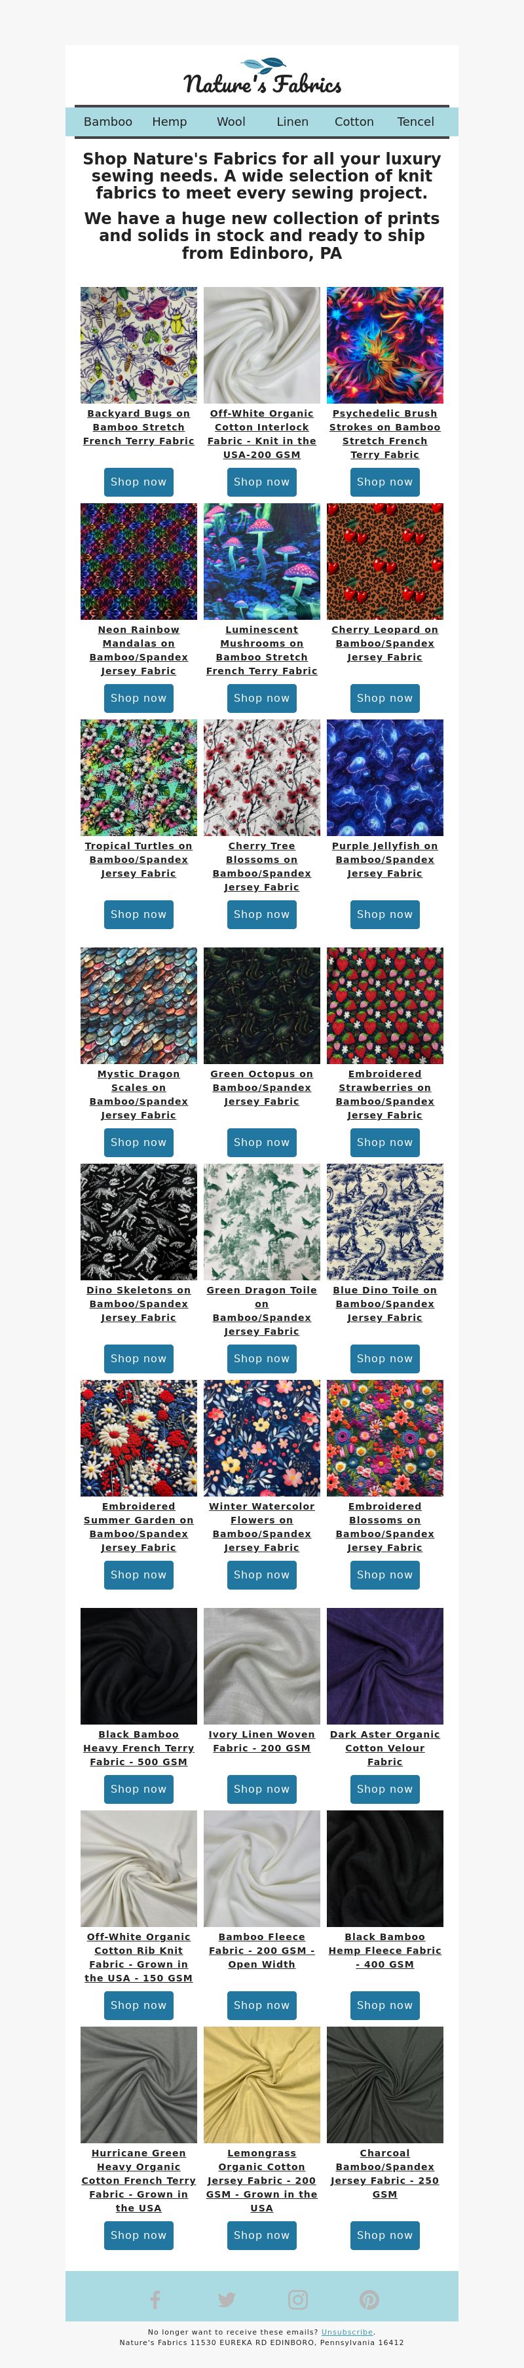Go to the Linen category
The width and height of the screenshot is (524, 2368).
(x=292, y=121)
